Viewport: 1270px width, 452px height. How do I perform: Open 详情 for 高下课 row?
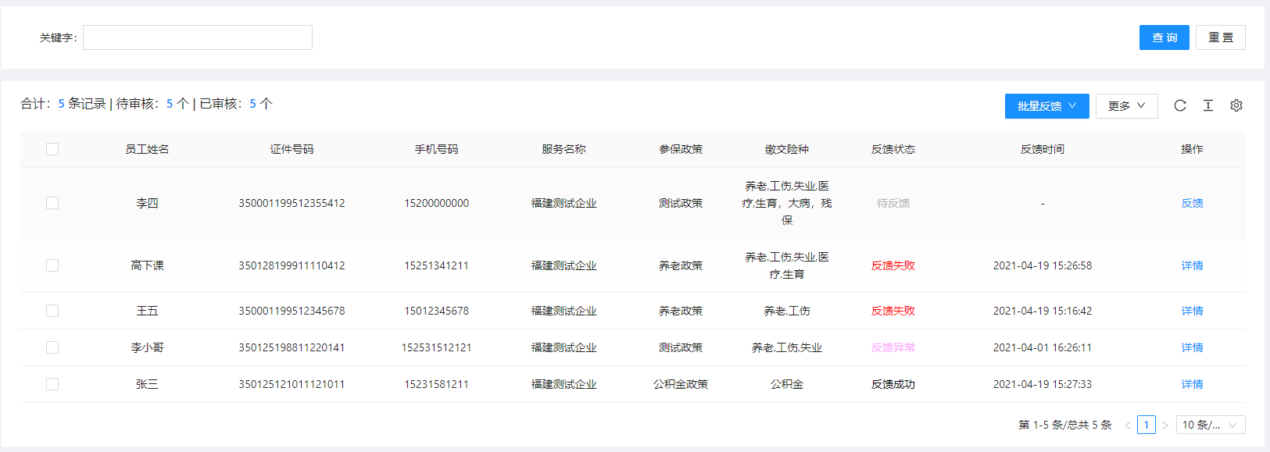[x=1192, y=265]
